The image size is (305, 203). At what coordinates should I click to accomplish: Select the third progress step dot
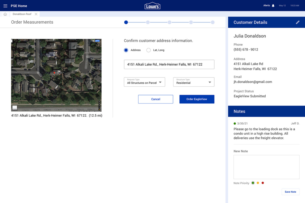[x=169, y=22]
